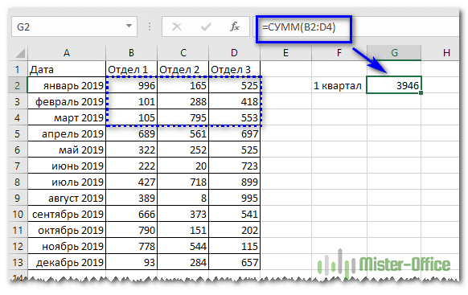Select cell G2 with value 3946

pyautogui.click(x=394, y=86)
